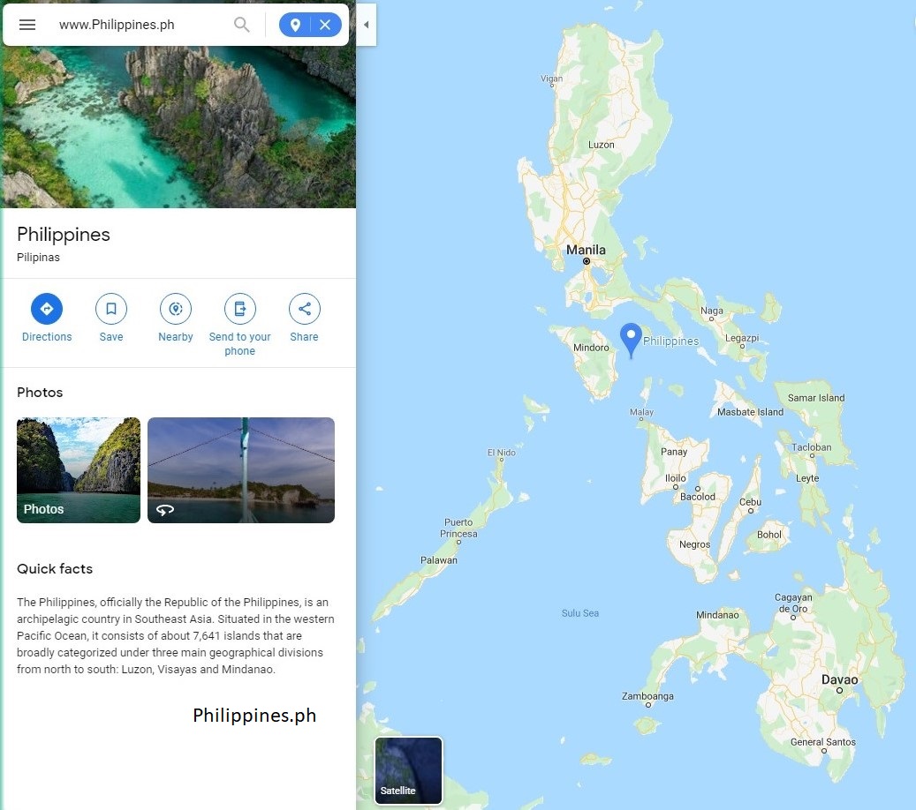Open the lagoon header photo

pos(178,127)
